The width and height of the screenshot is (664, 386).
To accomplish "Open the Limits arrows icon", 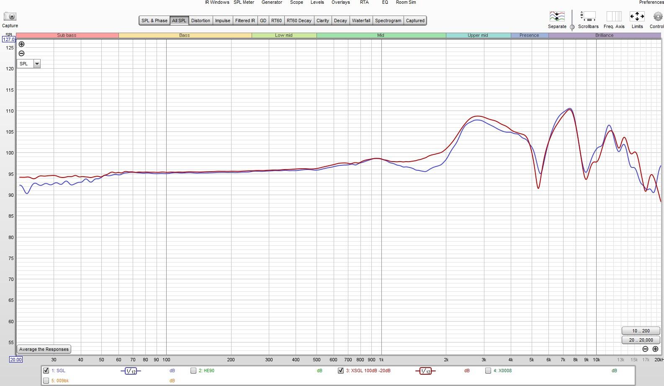I will (x=637, y=16).
